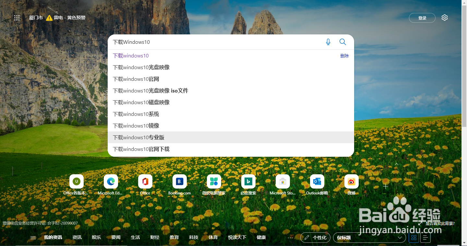The width and height of the screenshot is (467, 246).
Task: Switch to list layout view icon
Action: 425,238
